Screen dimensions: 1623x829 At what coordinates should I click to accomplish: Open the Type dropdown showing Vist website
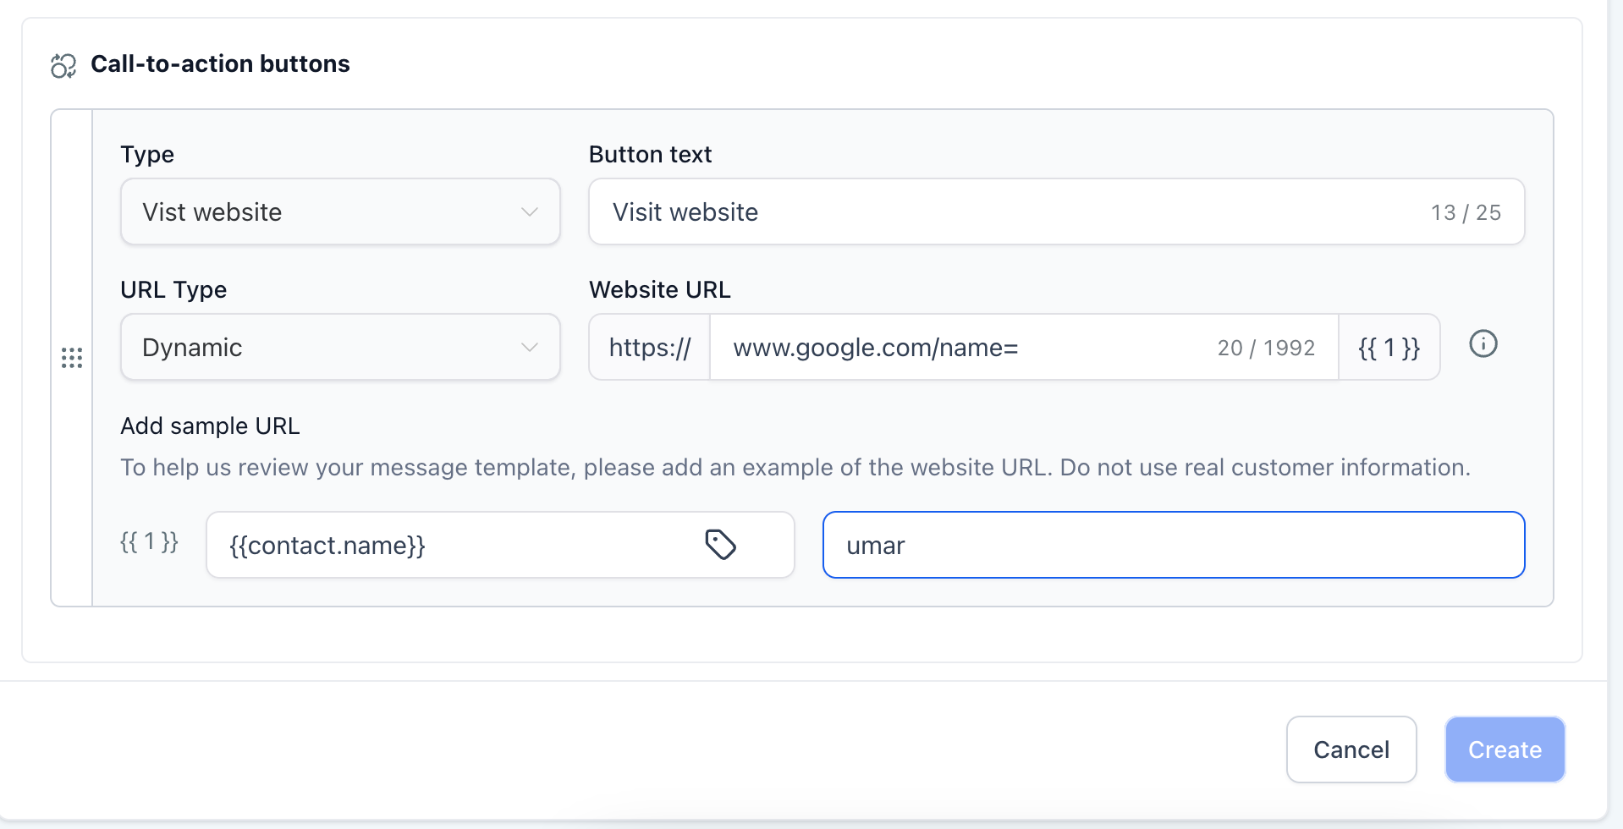340,211
